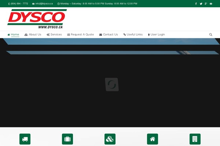Open the Useful Links menu item
The image size is (220, 146).
tap(133, 35)
